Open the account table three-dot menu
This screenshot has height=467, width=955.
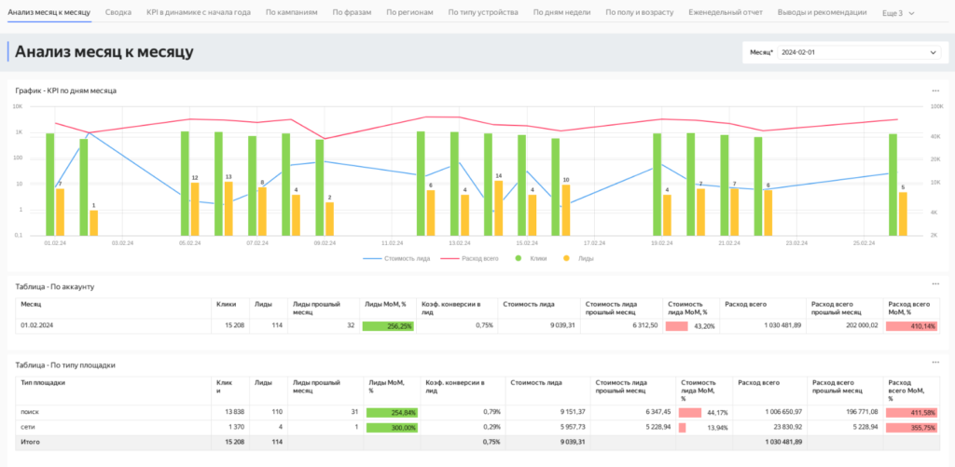tap(935, 285)
